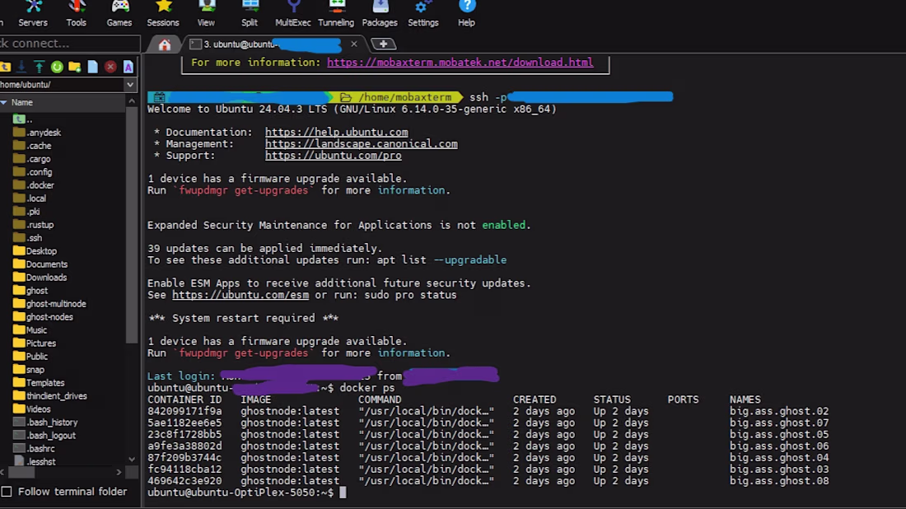Go to parent folder icon in SFTP toolbar
Screen dimensions: 906x509
pos(5,67)
